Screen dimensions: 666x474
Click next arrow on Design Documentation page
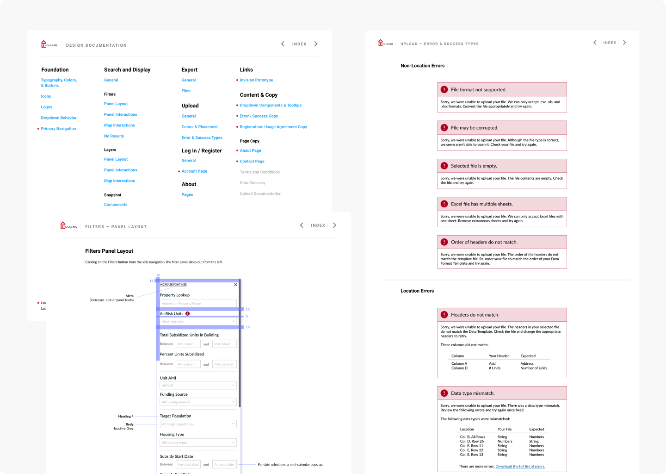pyautogui.click(x=316, y=44)
